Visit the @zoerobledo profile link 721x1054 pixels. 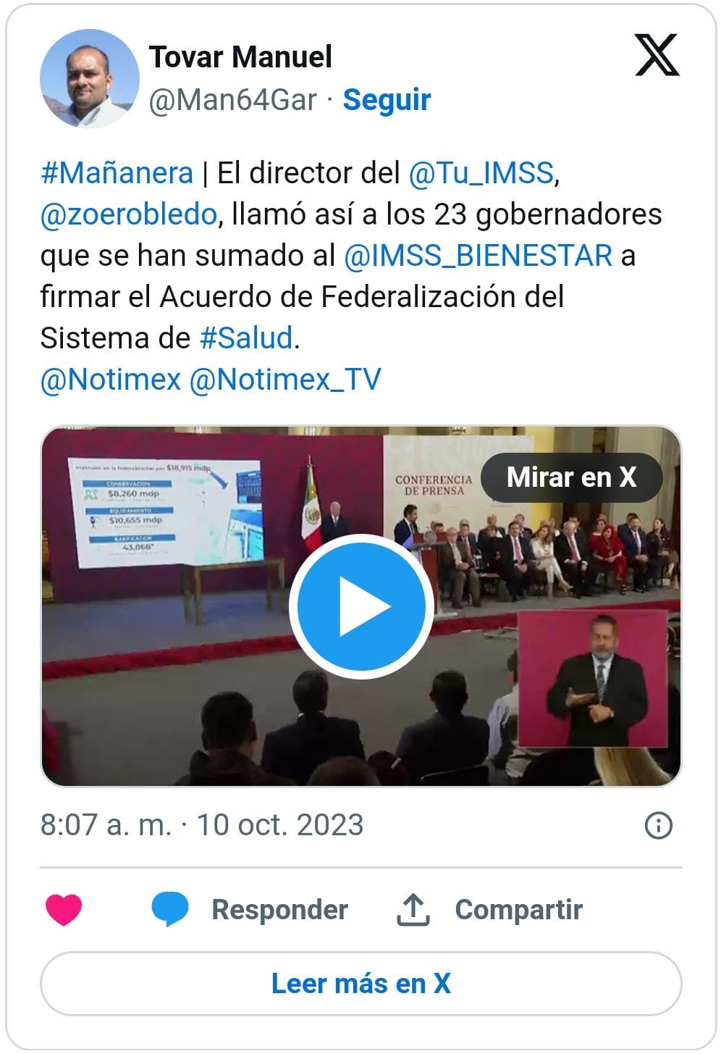tap(129, 214)
